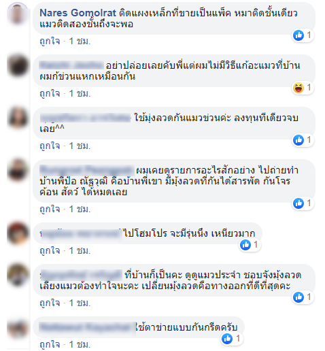Like the ใช้ตาข่ายแบบกันกรีด comment
325x351 pixels.
(50, 345)
